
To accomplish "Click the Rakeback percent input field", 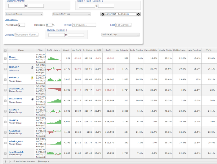I will point(49,25).
